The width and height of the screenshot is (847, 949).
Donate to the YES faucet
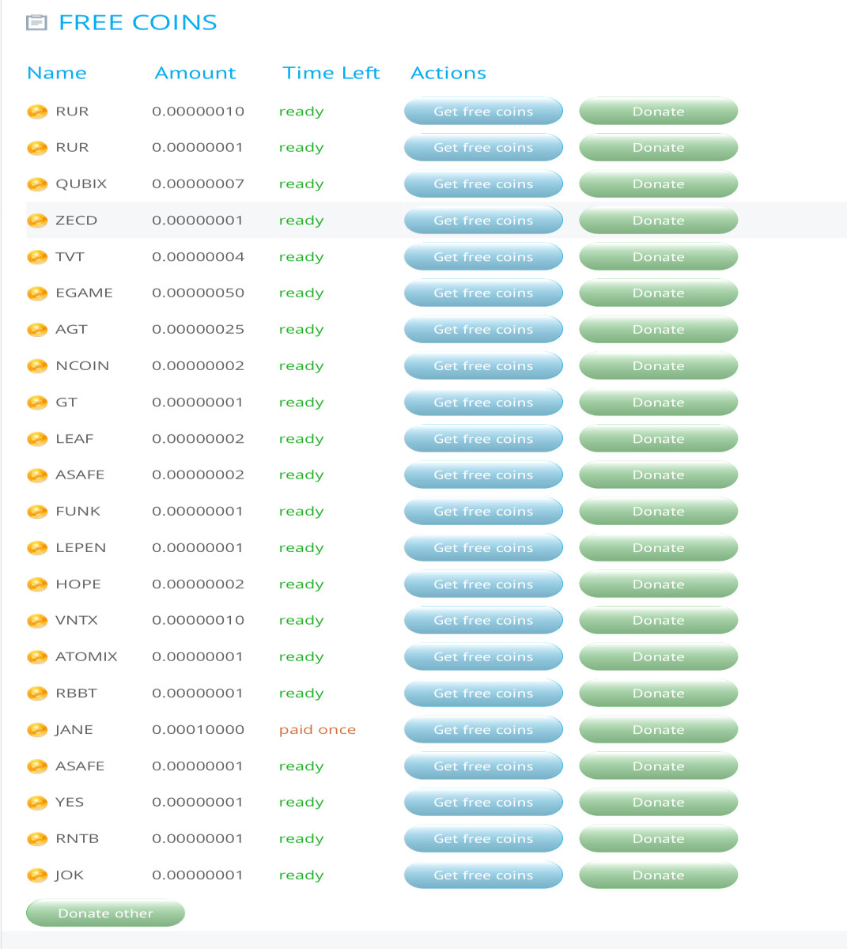tap(658, 803)
